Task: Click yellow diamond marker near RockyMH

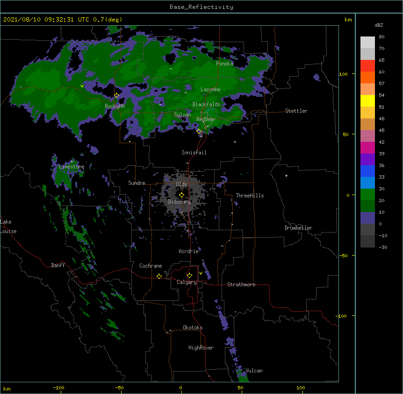Action: click(117, 95)
